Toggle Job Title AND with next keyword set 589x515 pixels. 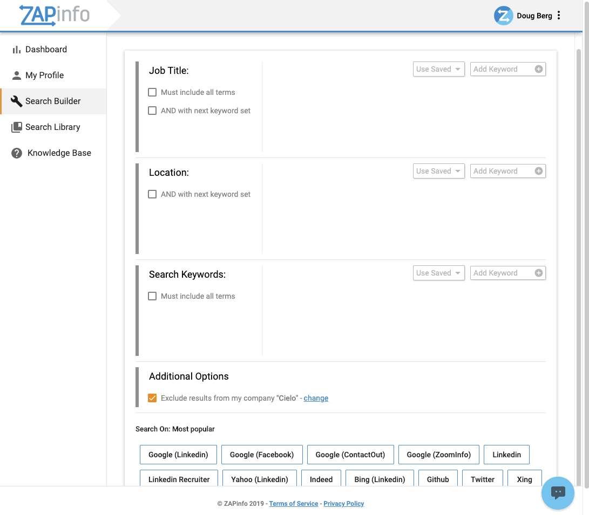pos(152,111)
